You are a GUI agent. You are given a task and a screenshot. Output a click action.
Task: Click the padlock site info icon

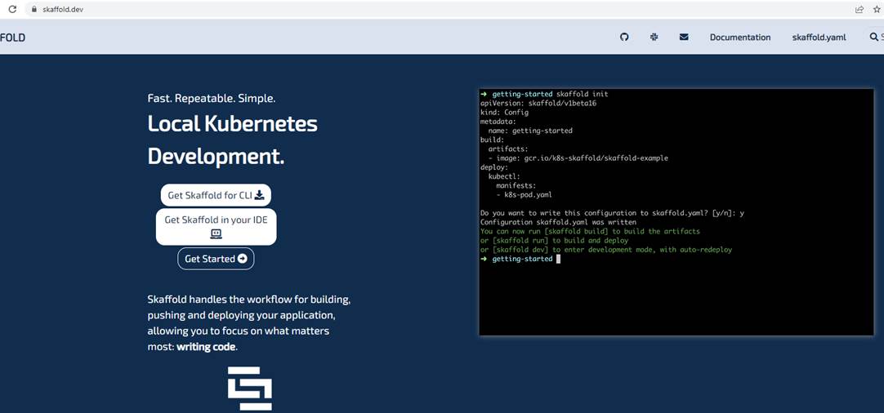33,10
